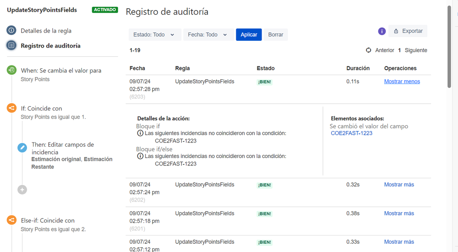Click the entry ID (6203)

click(137, 97)
